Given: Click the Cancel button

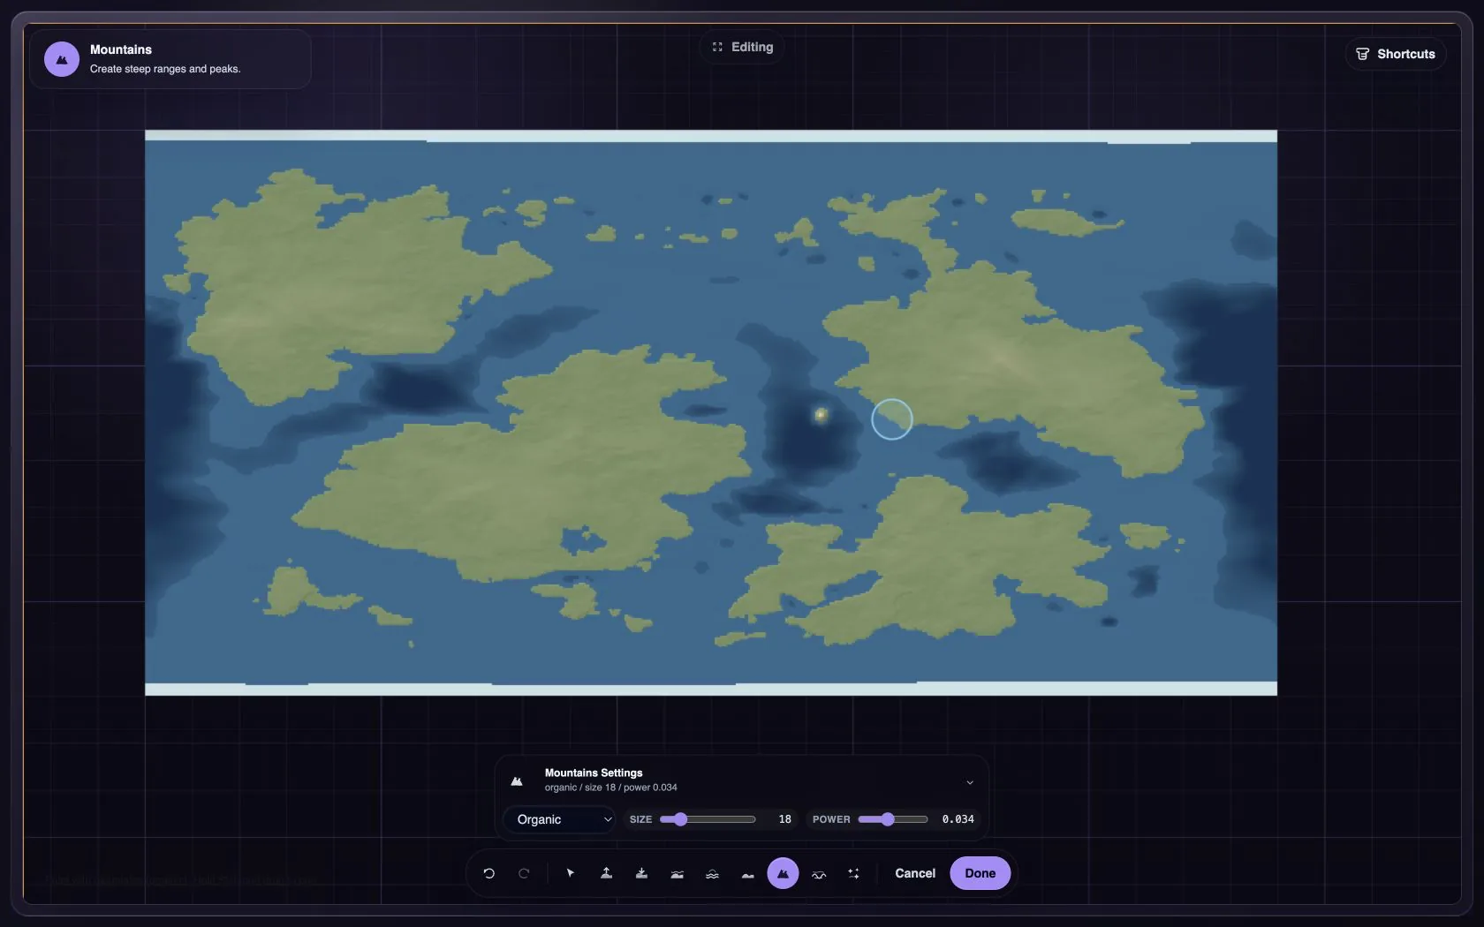Looking at the screenshot, I should click(x=914, y=873).
